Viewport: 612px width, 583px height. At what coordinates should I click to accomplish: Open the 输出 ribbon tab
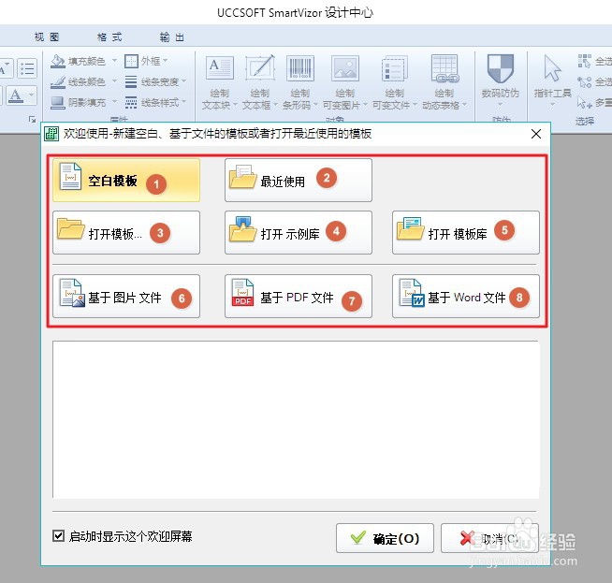coord(172,37)
